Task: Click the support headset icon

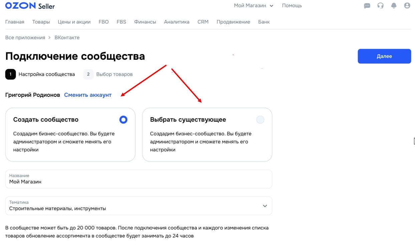Action: coord(380,6)
